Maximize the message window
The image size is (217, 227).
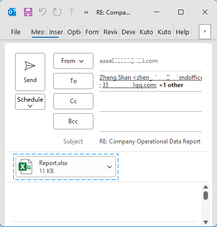point(181,12)
